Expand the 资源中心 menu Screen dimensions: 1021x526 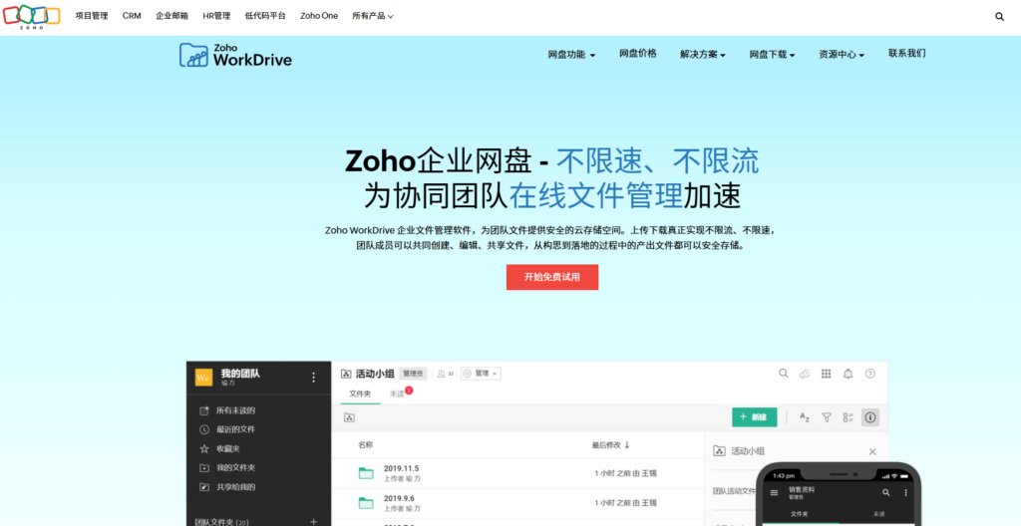point(841,55)
